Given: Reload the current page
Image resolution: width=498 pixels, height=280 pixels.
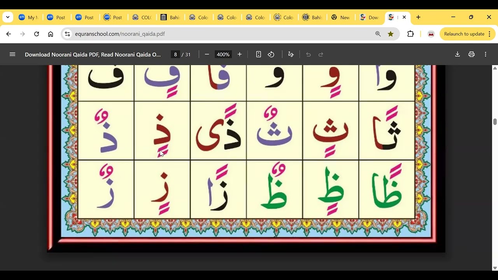Looking at the screenshot, I should (x=37, y=34).
